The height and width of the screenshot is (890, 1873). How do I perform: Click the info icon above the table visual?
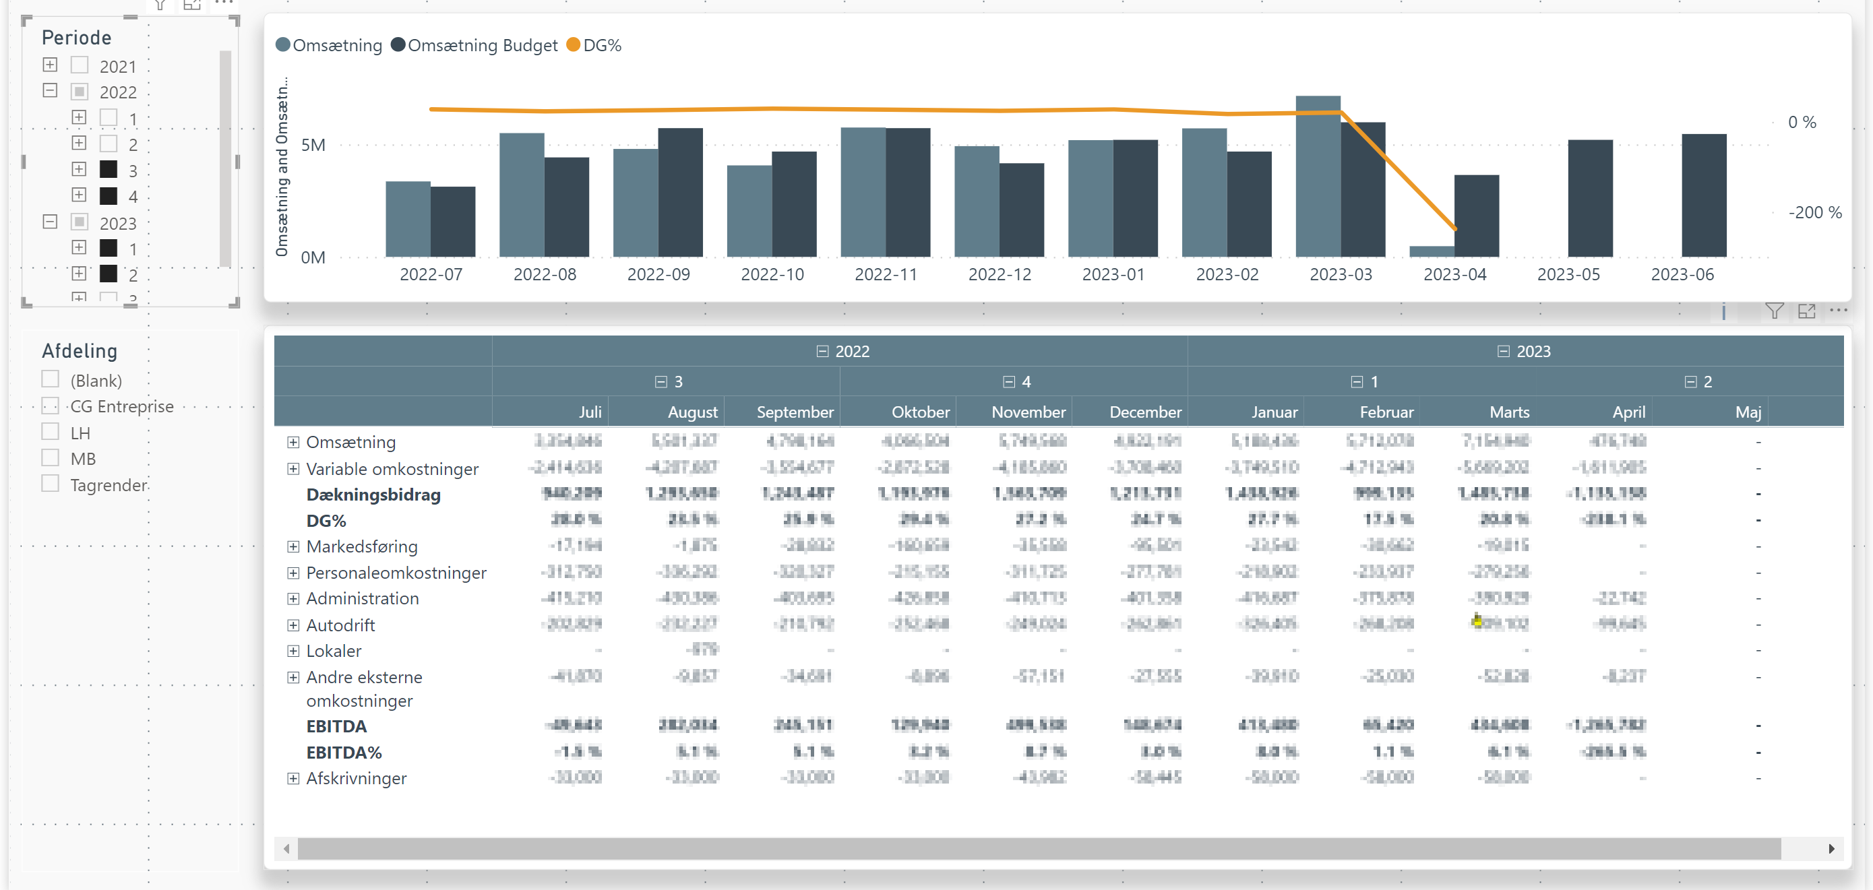point(1723,313)
